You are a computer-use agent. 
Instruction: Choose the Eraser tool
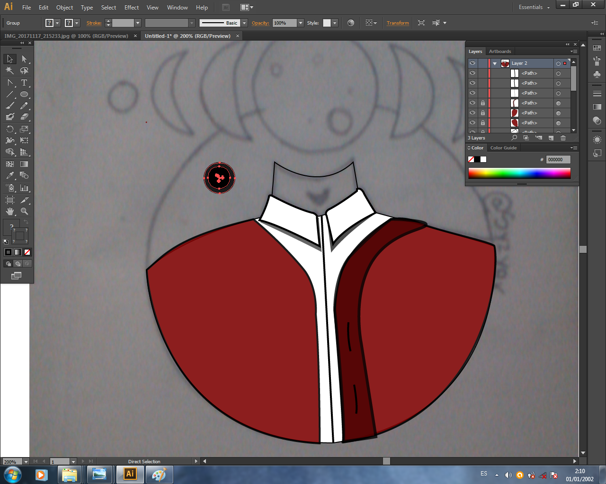tap(24, 117)
